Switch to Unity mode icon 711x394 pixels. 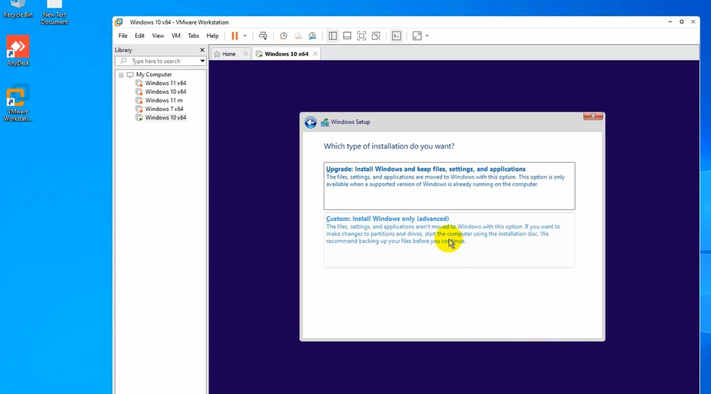pyautogui.click(x=376, y=36)
